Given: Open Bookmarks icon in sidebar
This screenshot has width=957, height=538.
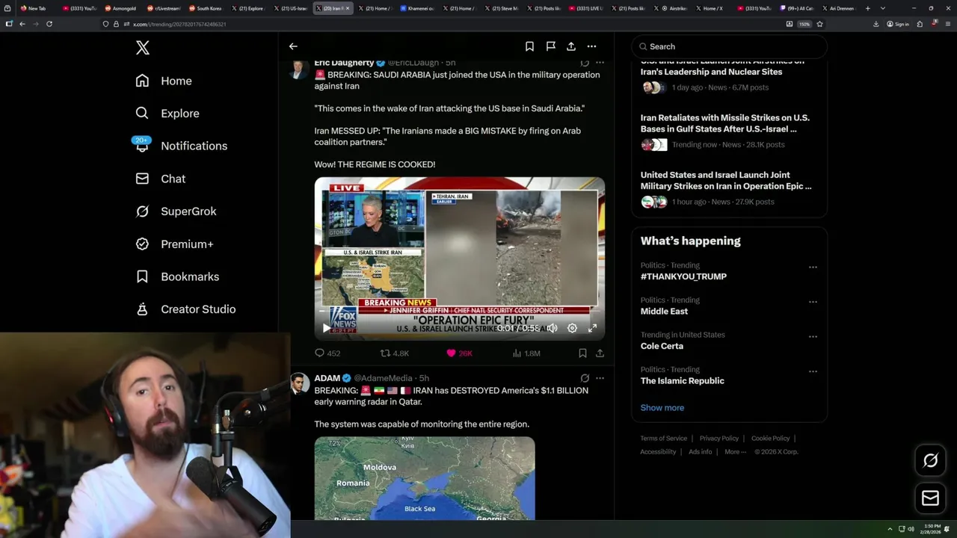Looking at the screenshot, I should [142, 276].
